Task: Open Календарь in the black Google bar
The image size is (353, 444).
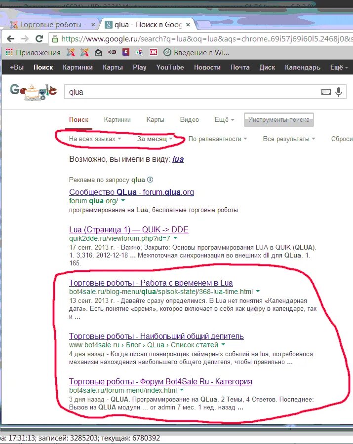Action: 303,68
